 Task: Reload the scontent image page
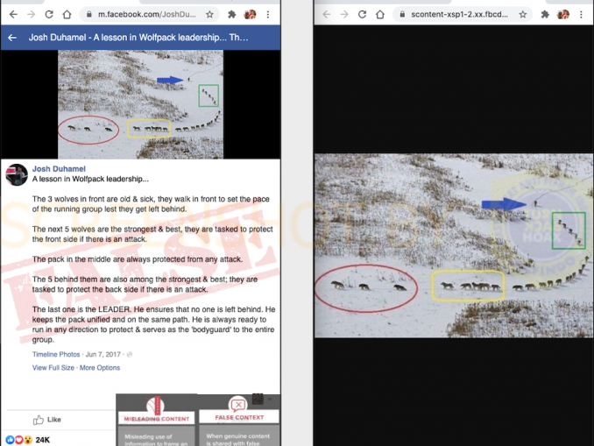coord(362,14)
